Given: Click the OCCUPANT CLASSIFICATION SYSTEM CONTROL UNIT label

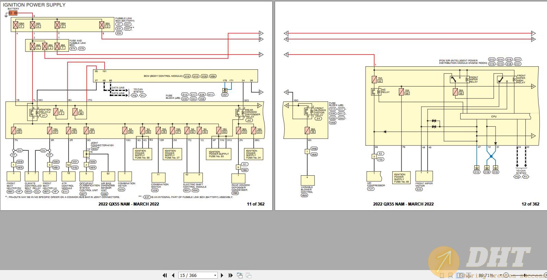Looking at the screenshot, I should tap(89, 187).
